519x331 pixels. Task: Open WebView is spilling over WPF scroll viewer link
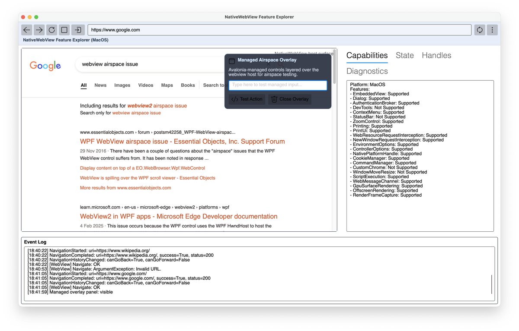(147, 178)
